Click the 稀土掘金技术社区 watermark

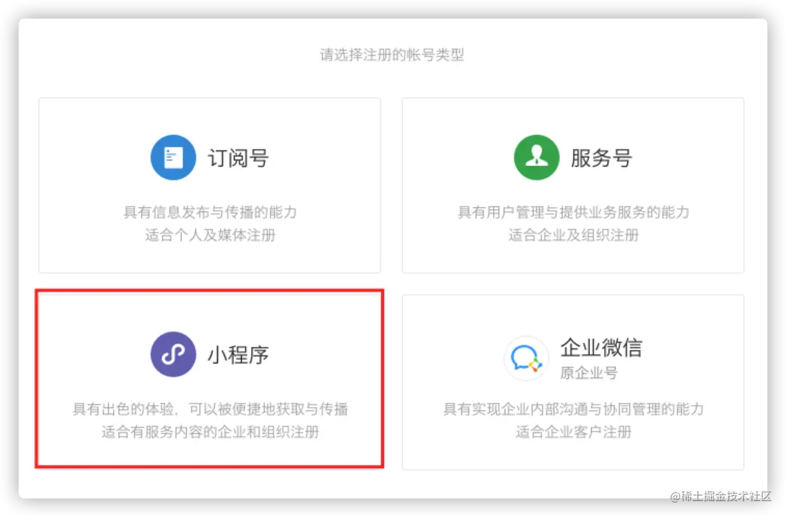tap(721, 496)
